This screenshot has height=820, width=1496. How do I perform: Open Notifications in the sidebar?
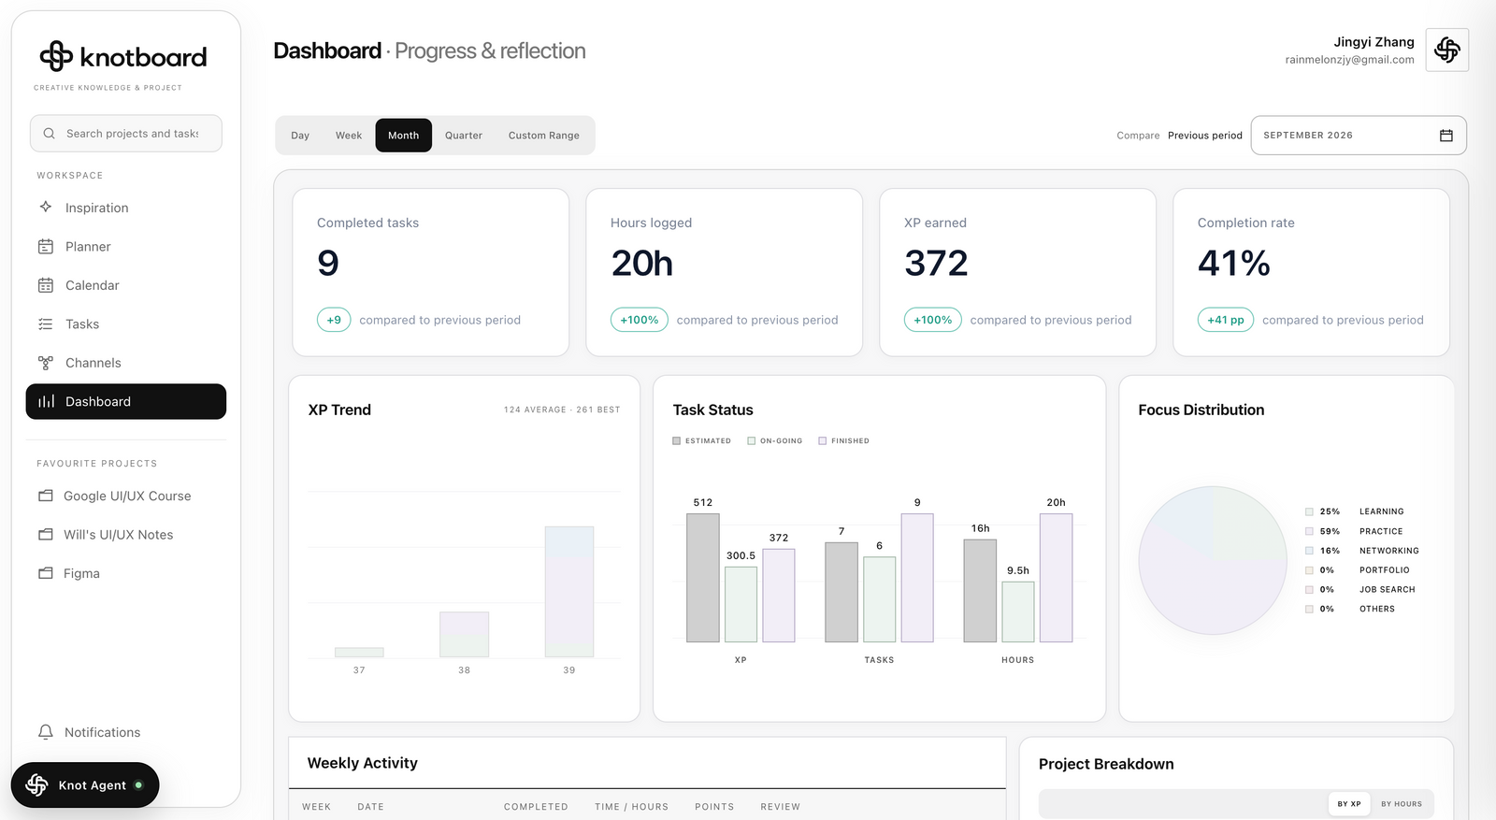tap(126, 732)
